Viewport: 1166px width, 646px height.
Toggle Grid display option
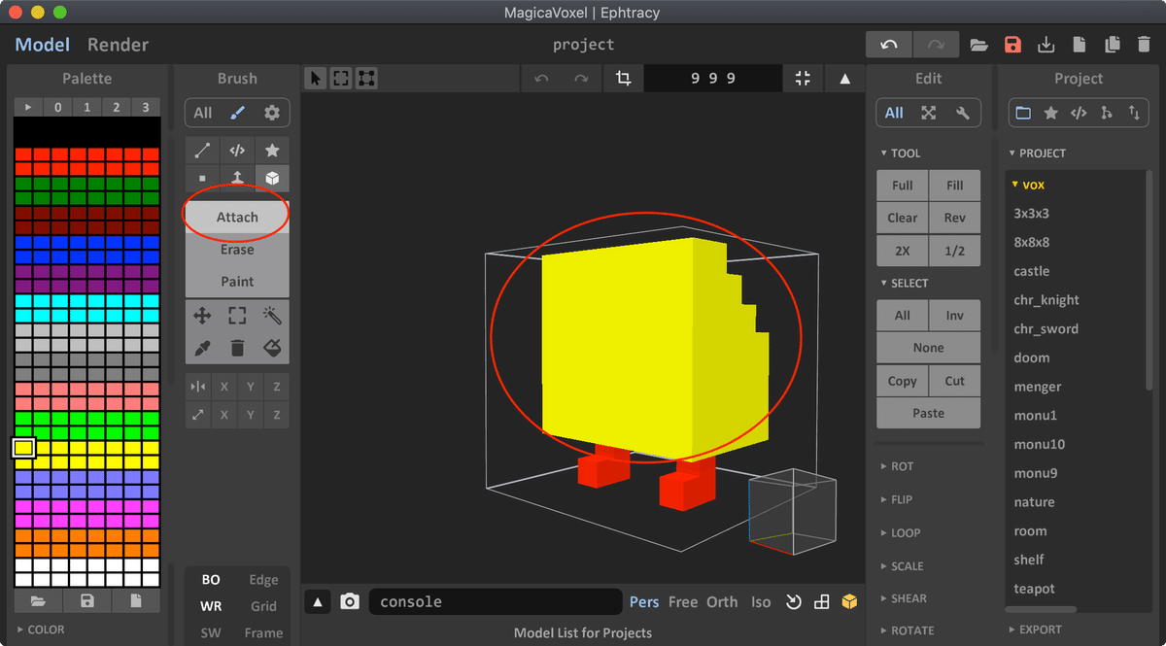click(263, 606)
